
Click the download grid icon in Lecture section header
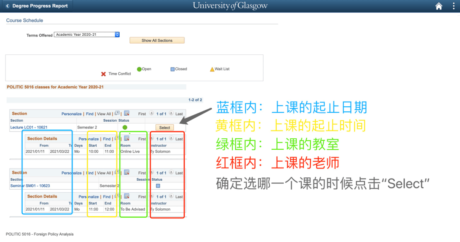[x=126, y=114]
